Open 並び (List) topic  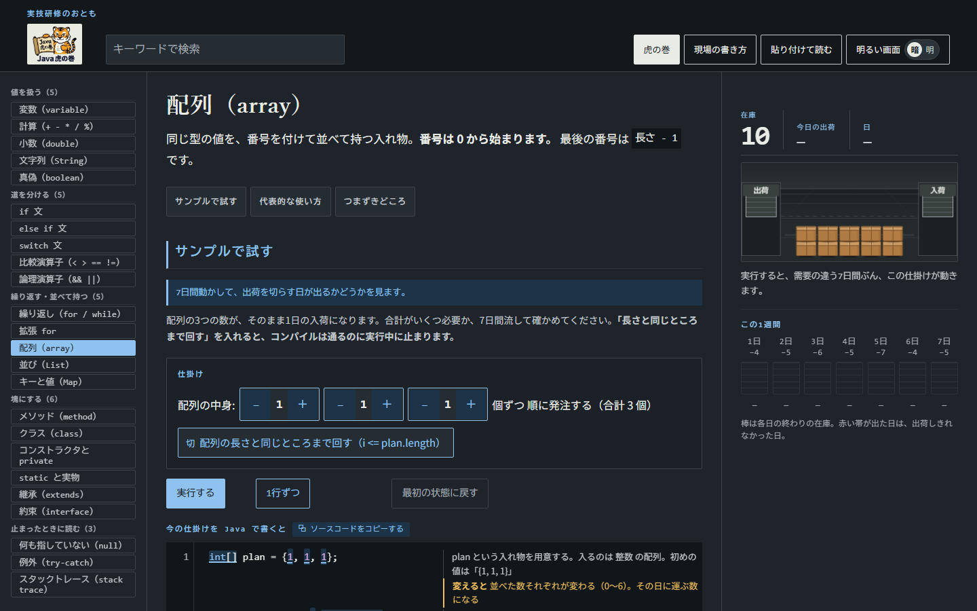[x=73, y=365]
